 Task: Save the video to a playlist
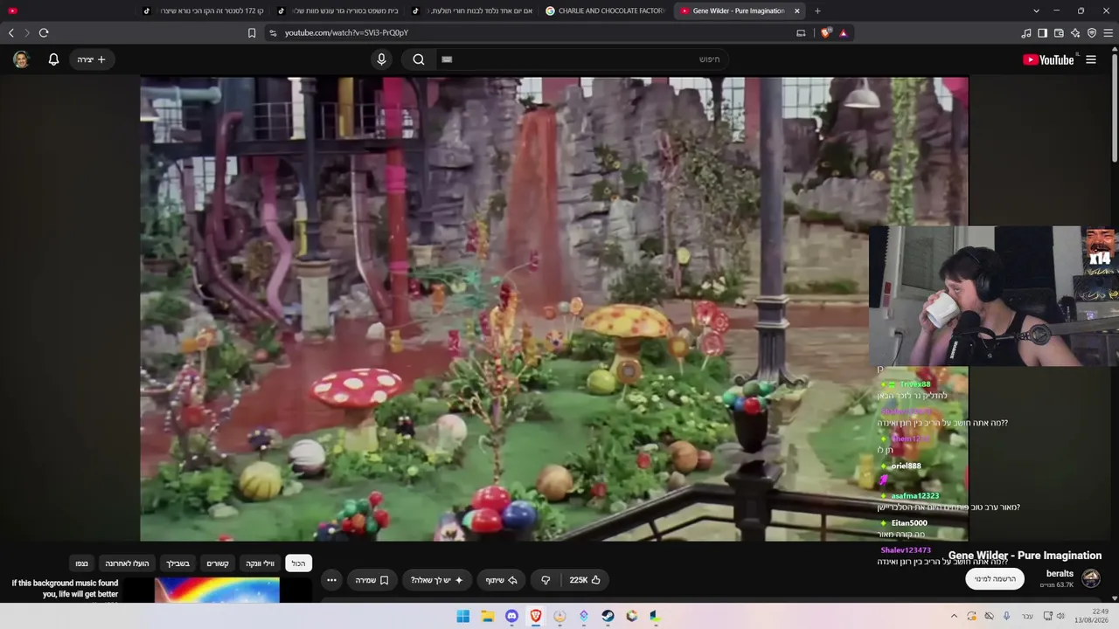click(x=372, y=580)
